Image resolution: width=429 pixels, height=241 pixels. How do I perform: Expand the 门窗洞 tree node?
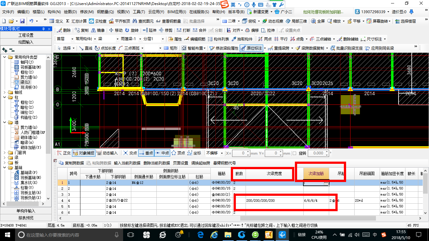(x=4, y=153)
